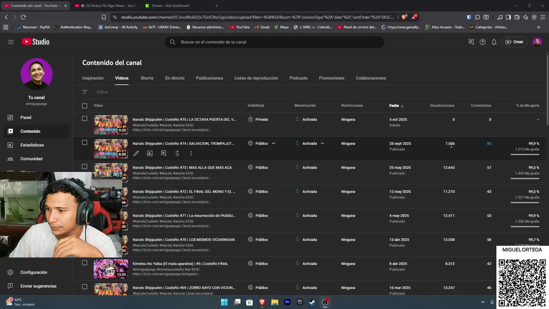Image resolution: width=549 pixels, height=309 pixels.
Task: Open the YouTube Studio hamburger menu
Action: (x=11, y=42)
